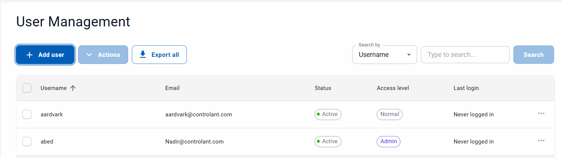Sort by the Email column header
562x158 pixels.
pyautogui.click(x=172, y=88)
